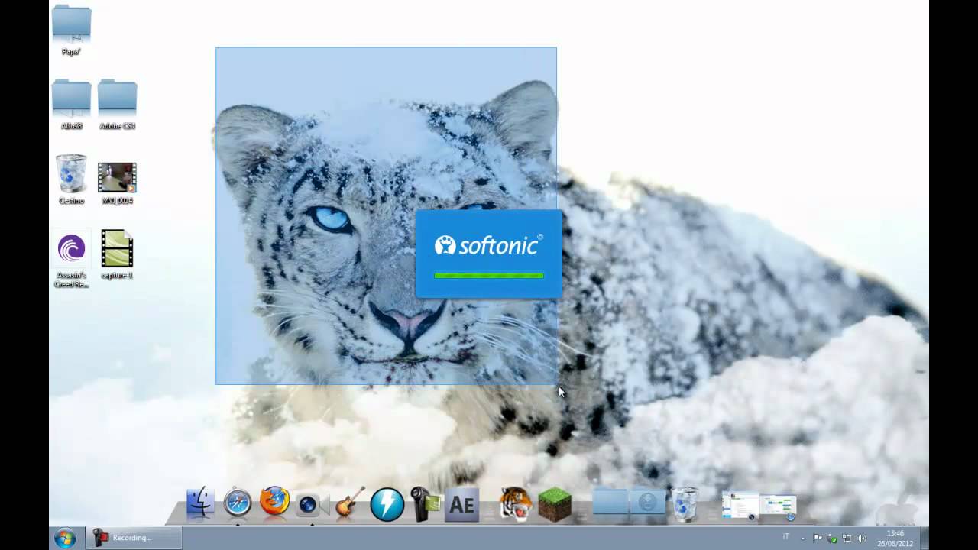Select the Papa' folder on desktop

coord(72,31)
